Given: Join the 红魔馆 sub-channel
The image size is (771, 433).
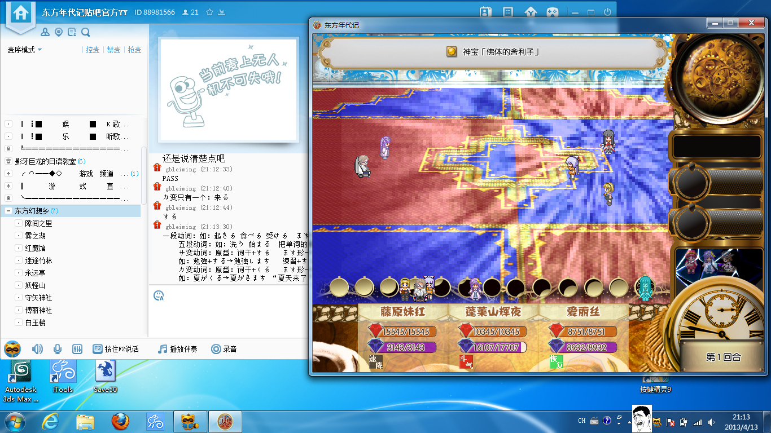Looking at the screenshot, I should tap(35, 248).
